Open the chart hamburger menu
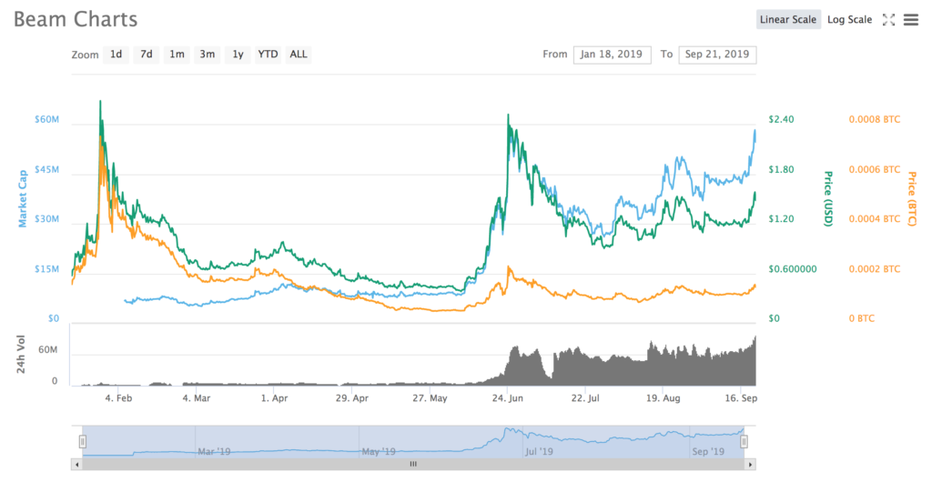 911,20
